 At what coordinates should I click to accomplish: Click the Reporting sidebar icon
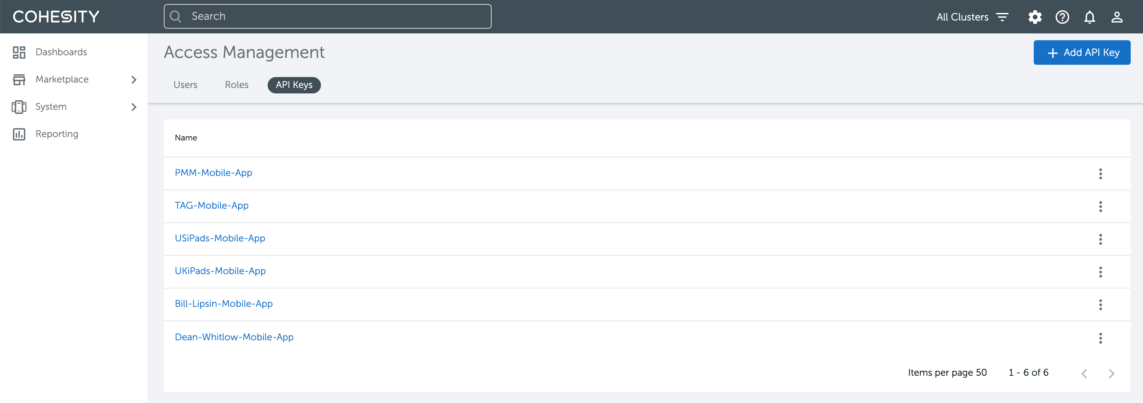click(19, 134)
